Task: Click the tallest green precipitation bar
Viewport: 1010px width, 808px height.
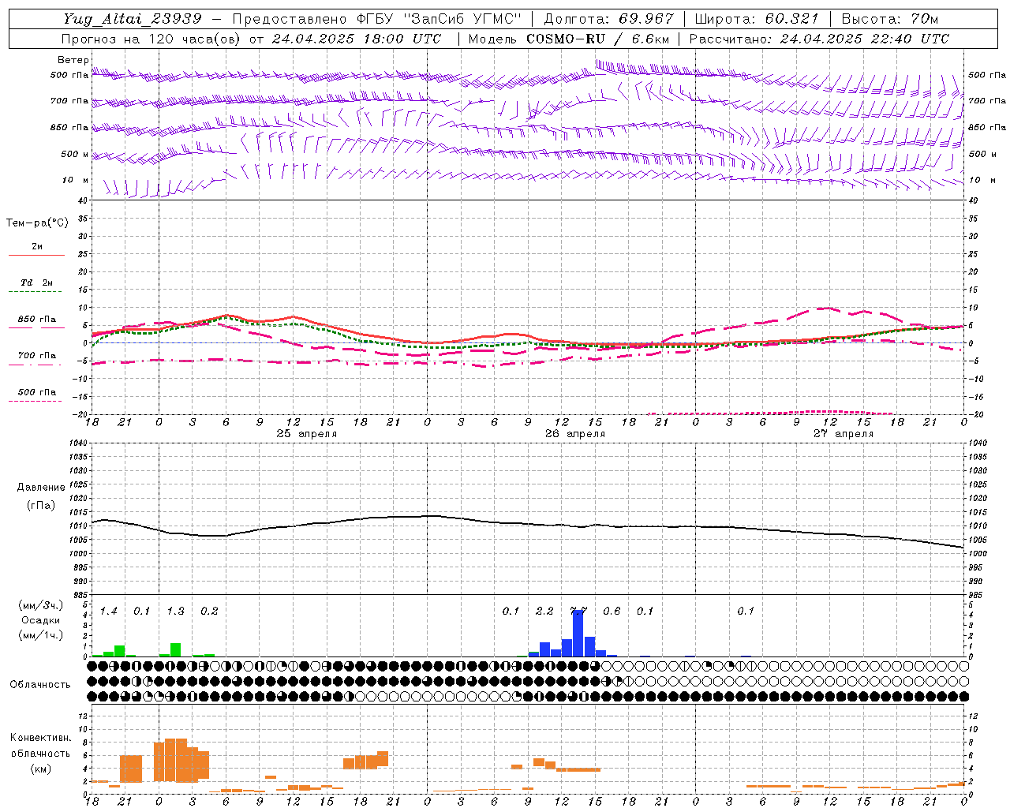Action: 176,650
